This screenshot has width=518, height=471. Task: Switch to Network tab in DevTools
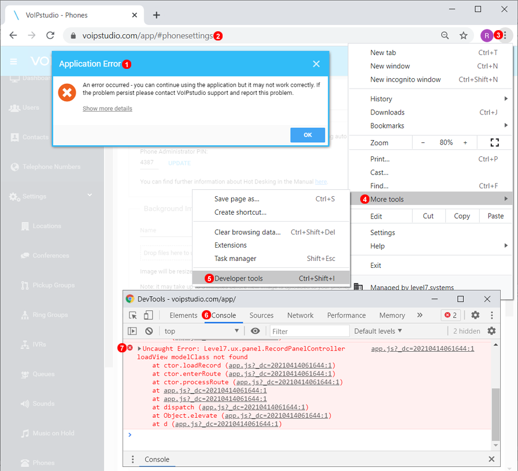point(300,315)
